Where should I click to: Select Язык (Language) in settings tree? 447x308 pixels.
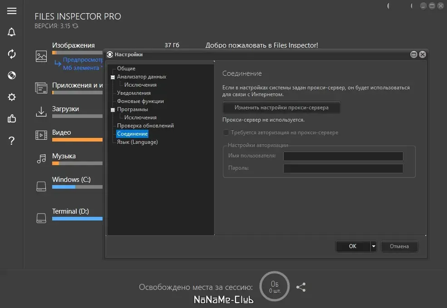pos(137,142)
